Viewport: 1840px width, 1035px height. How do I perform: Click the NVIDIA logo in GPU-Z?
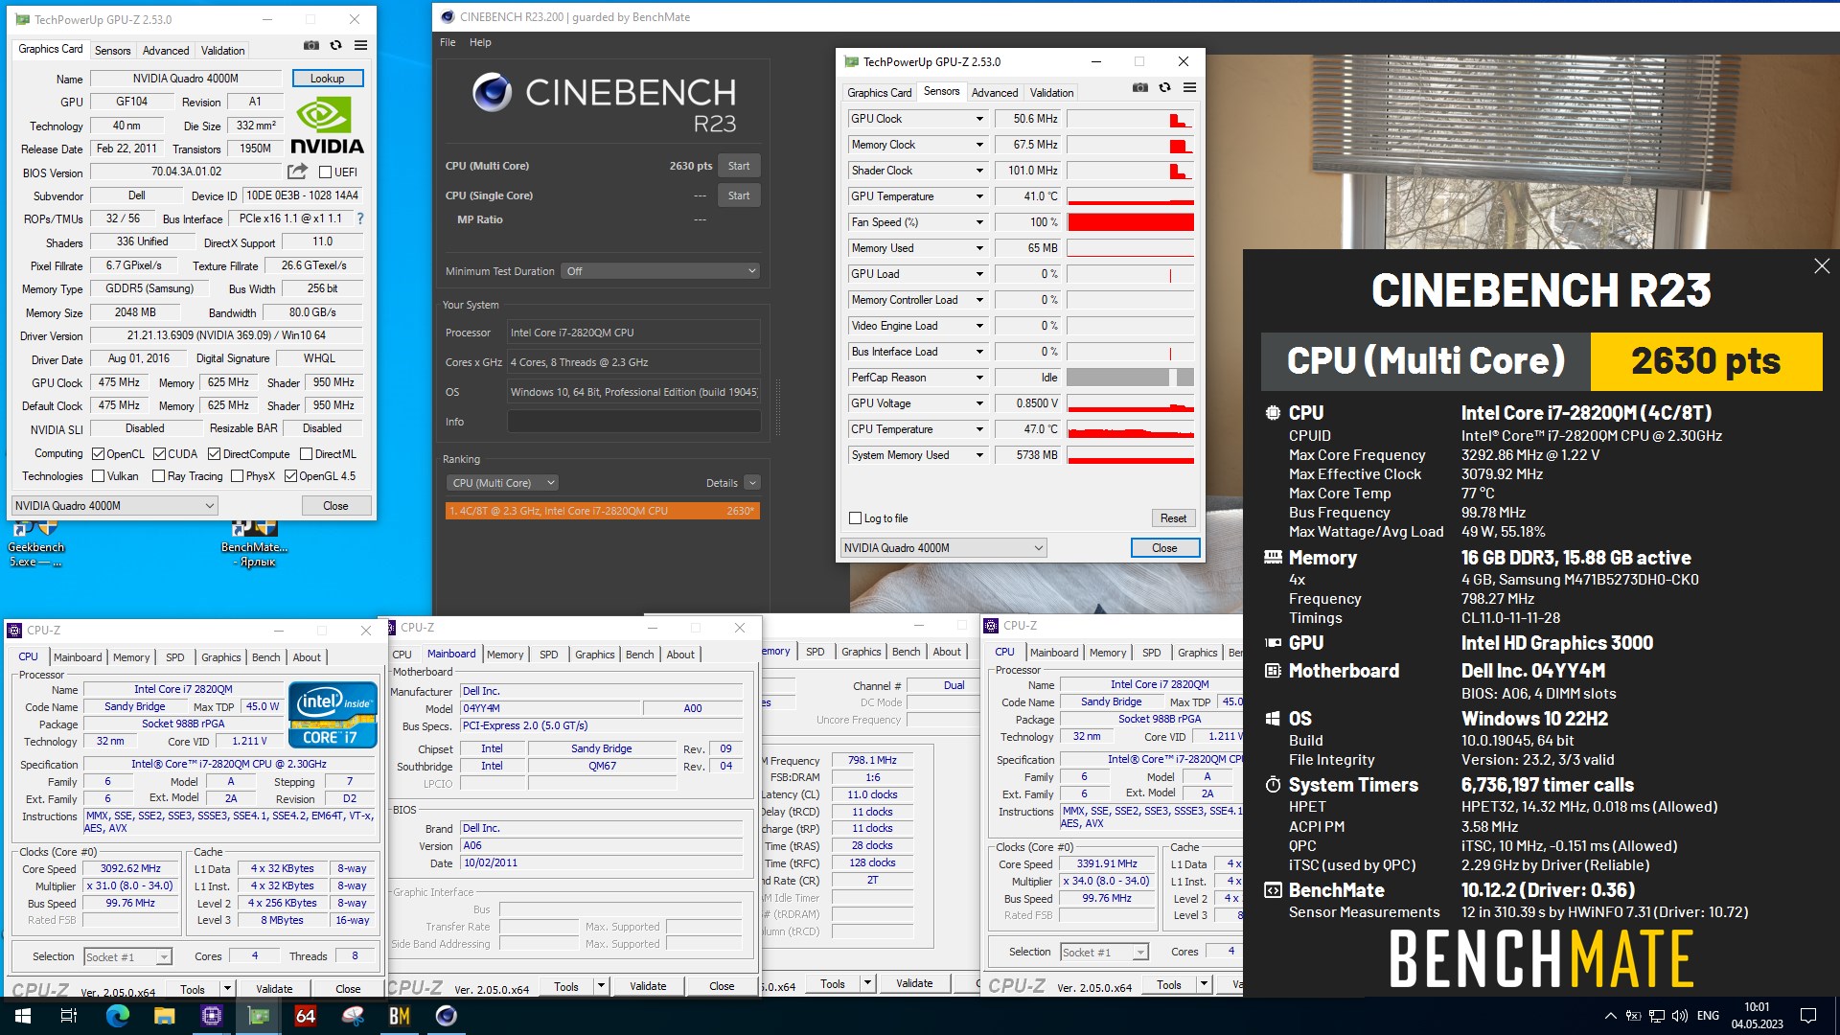click(327, 126)
